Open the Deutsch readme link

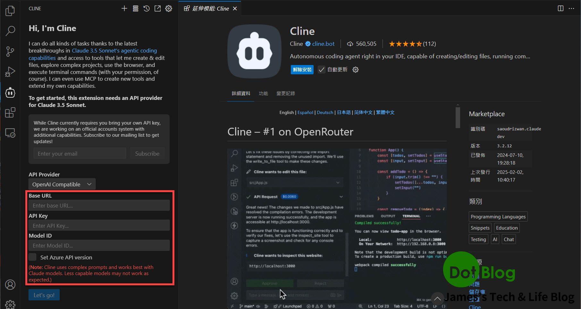click(x=325, y=112)
